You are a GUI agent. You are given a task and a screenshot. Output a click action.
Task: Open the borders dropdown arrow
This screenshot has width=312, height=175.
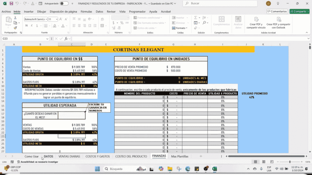click(49, 26)
